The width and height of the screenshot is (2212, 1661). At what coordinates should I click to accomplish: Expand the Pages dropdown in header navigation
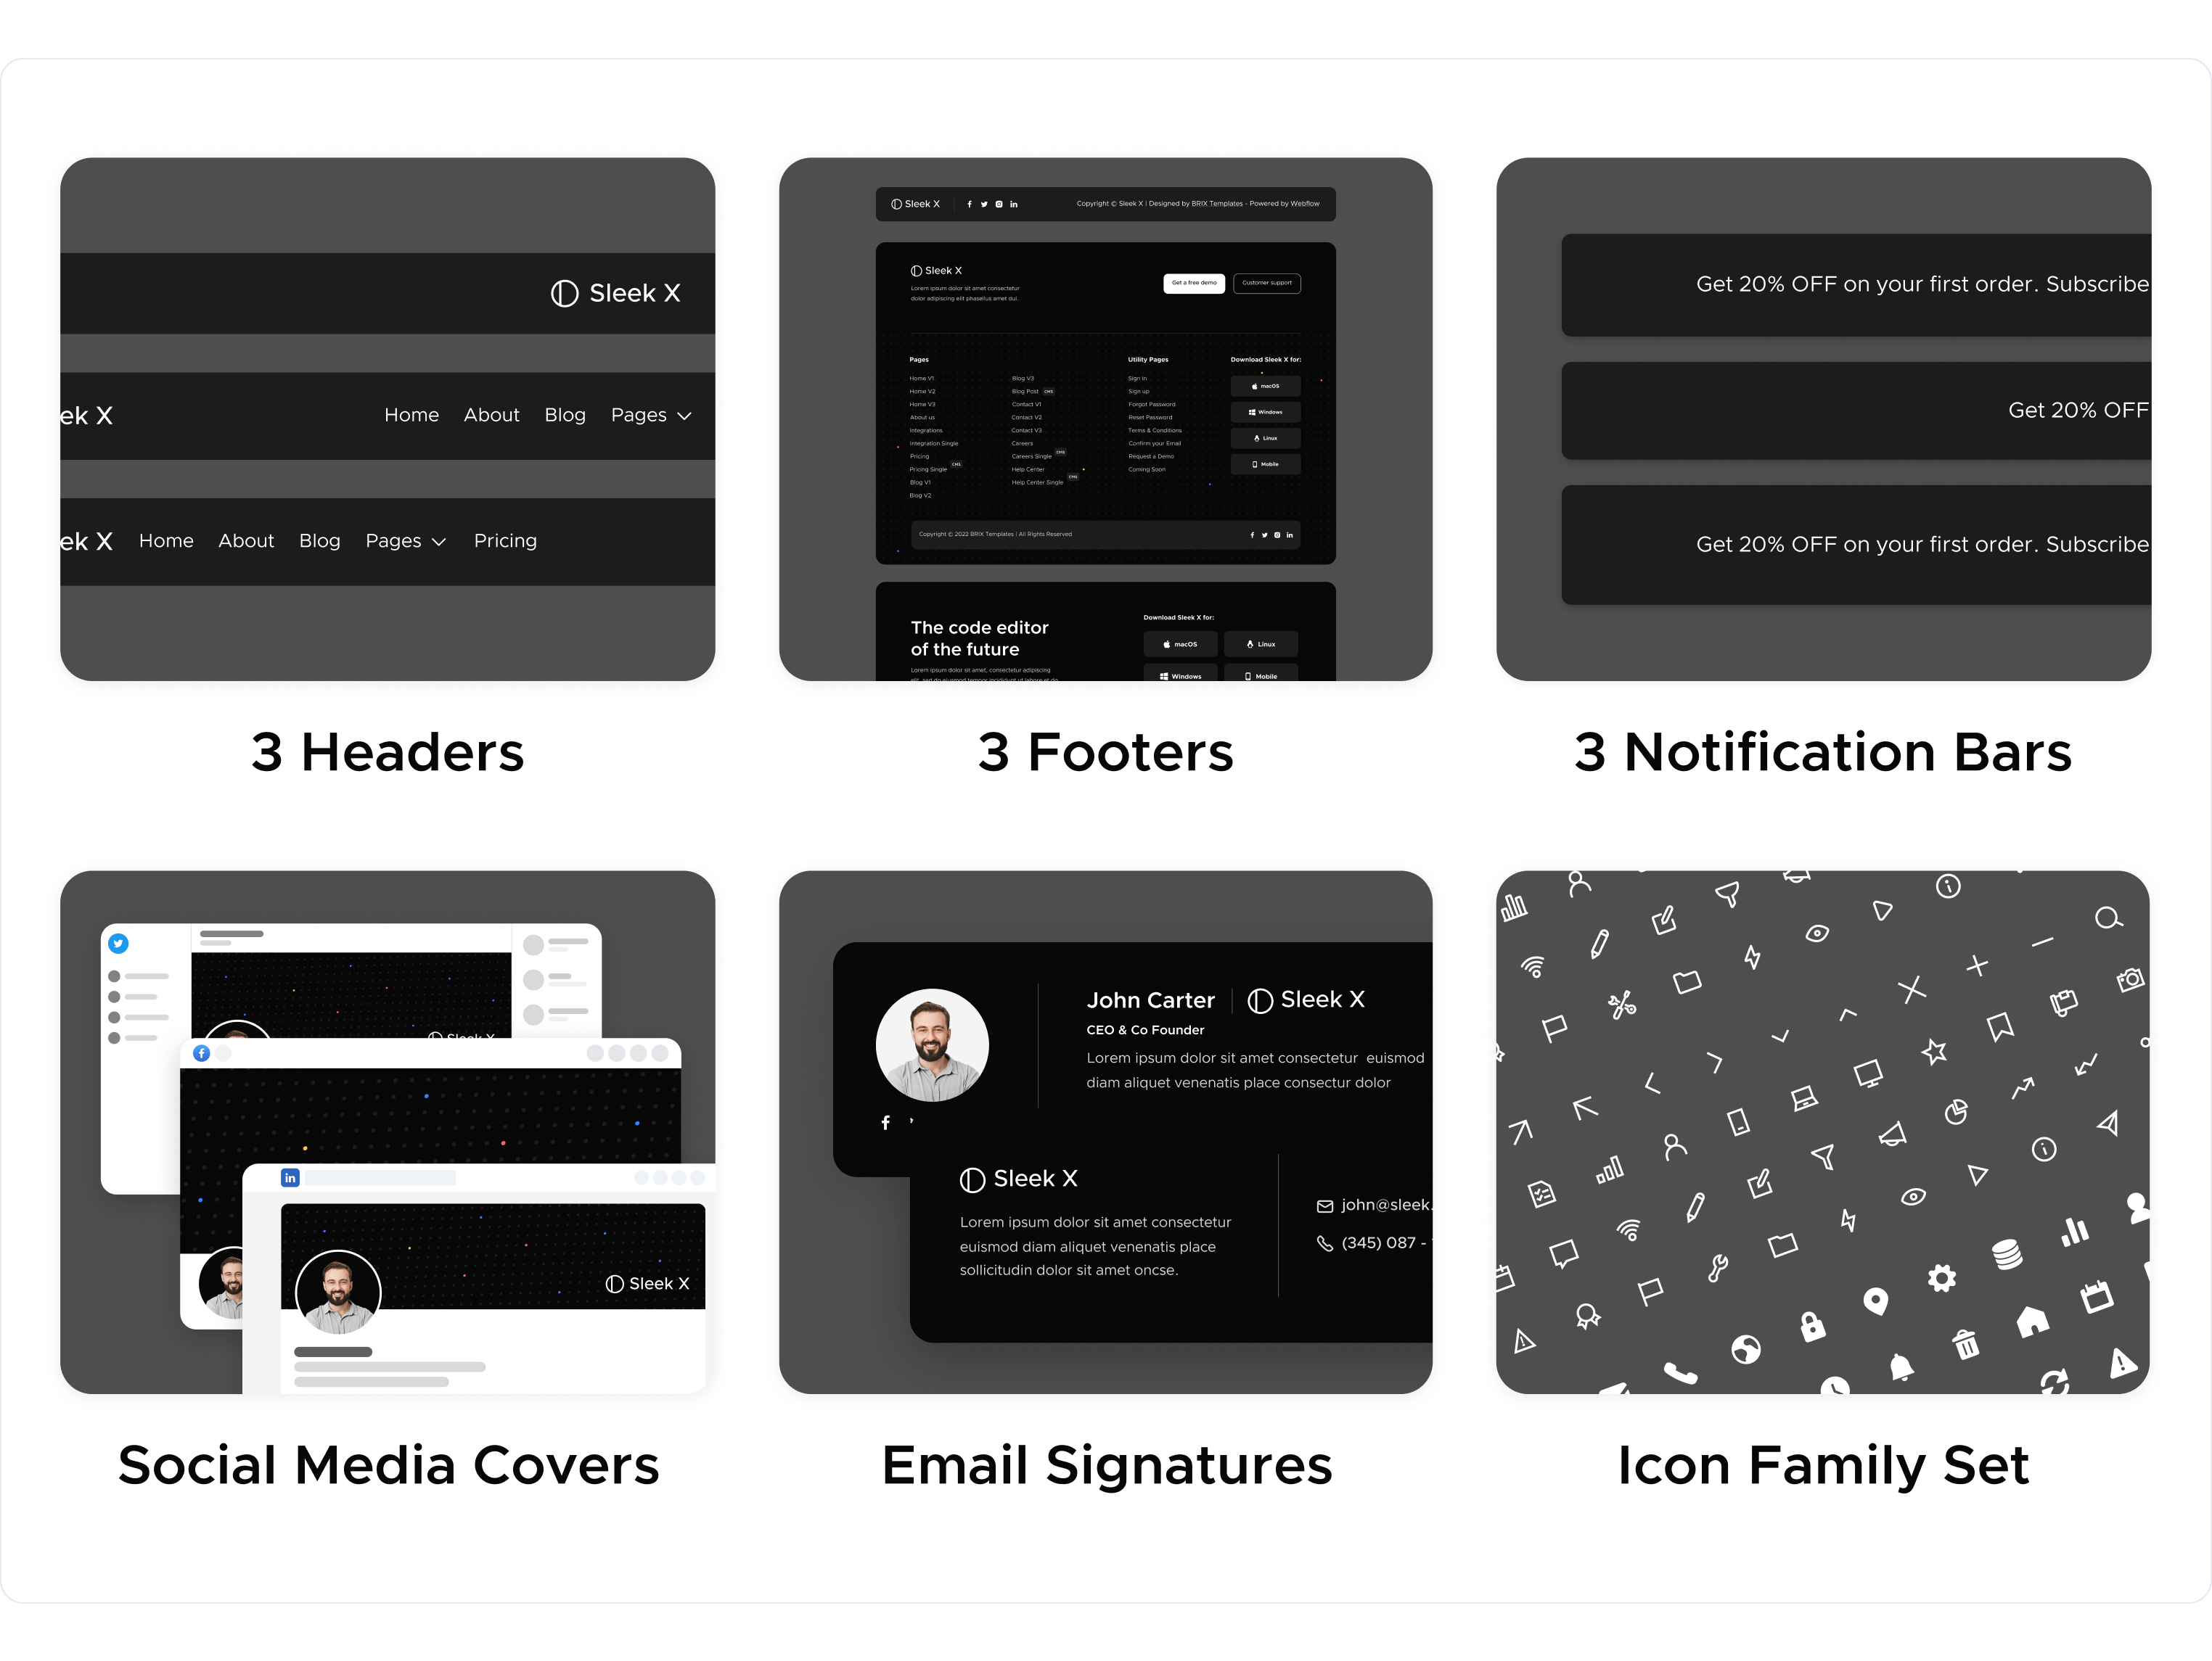click(655, 413)
